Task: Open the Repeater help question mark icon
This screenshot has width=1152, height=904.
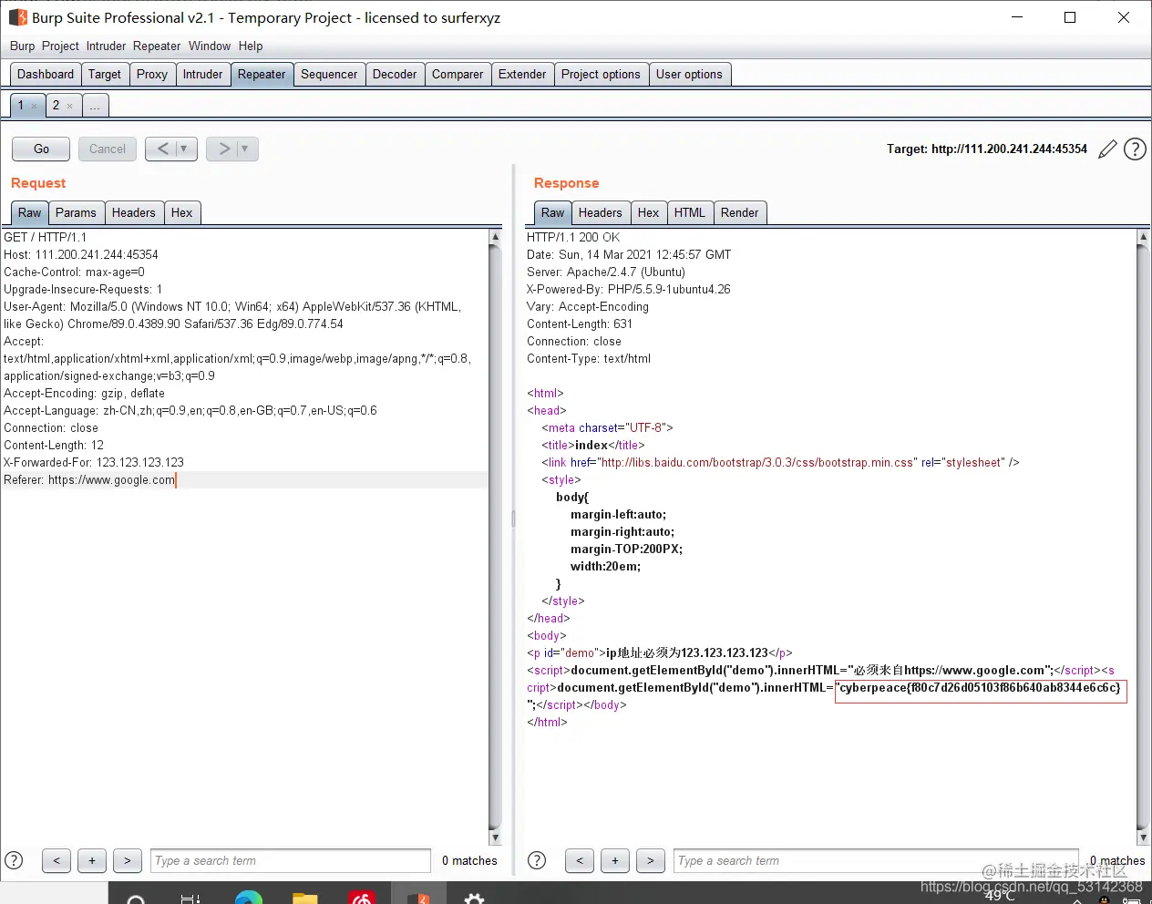Action: (x=1135, y=149)
